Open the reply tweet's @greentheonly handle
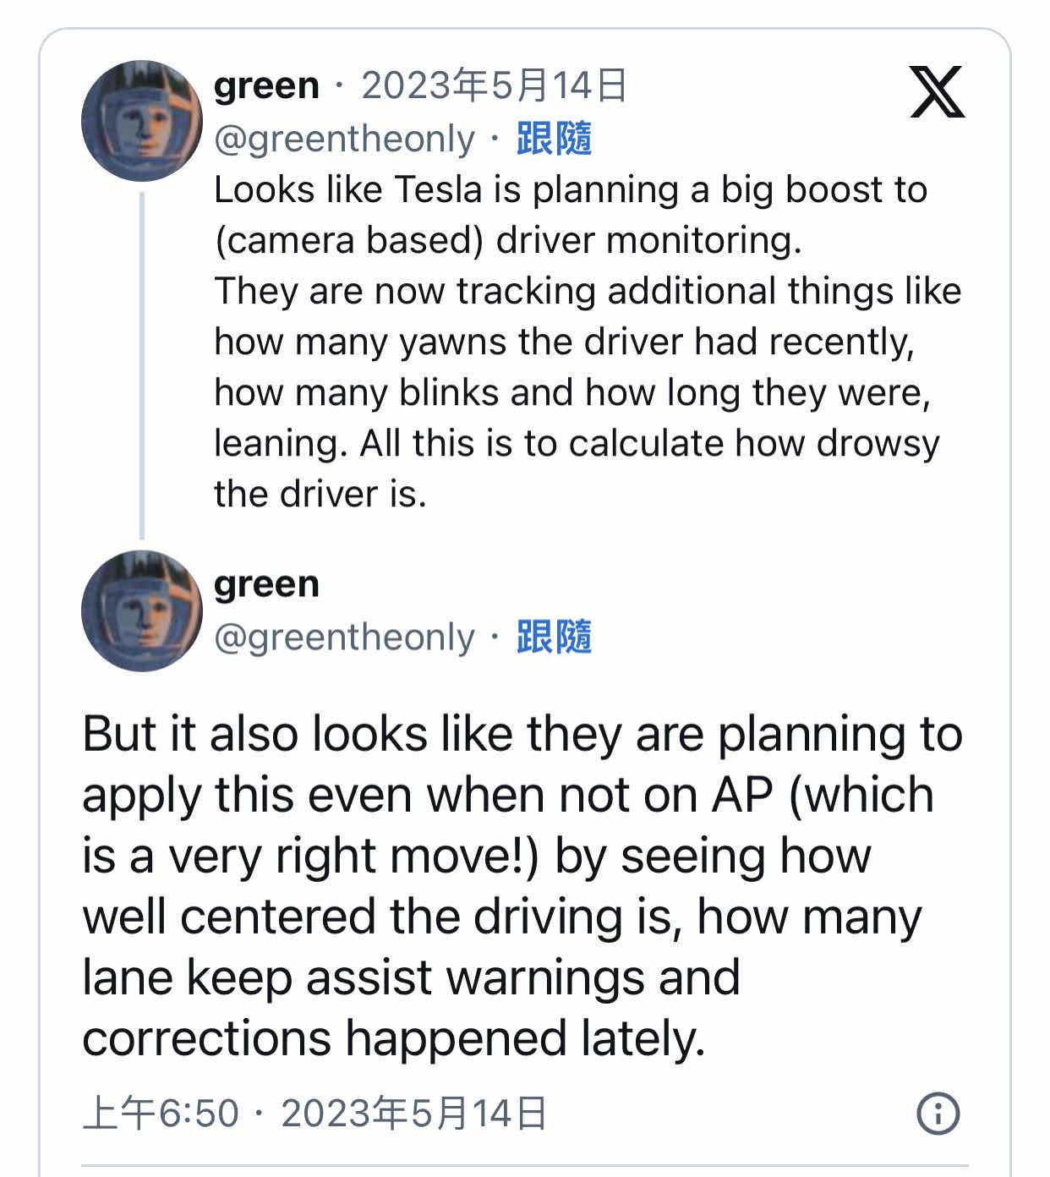This screenshot has width=1050, height=1177. click(x=344, y=637)
